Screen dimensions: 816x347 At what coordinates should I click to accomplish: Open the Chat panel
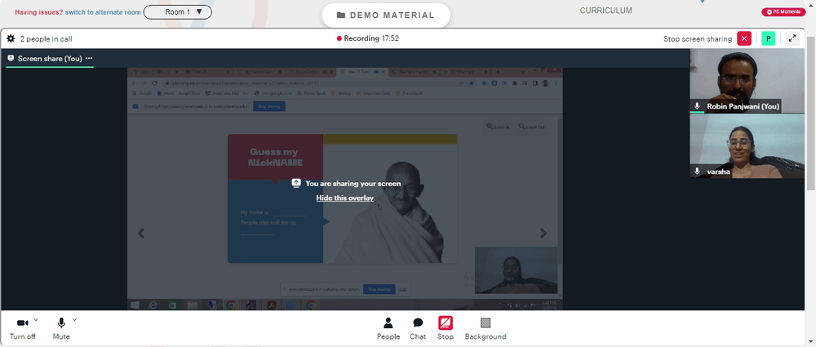[418, 329]
